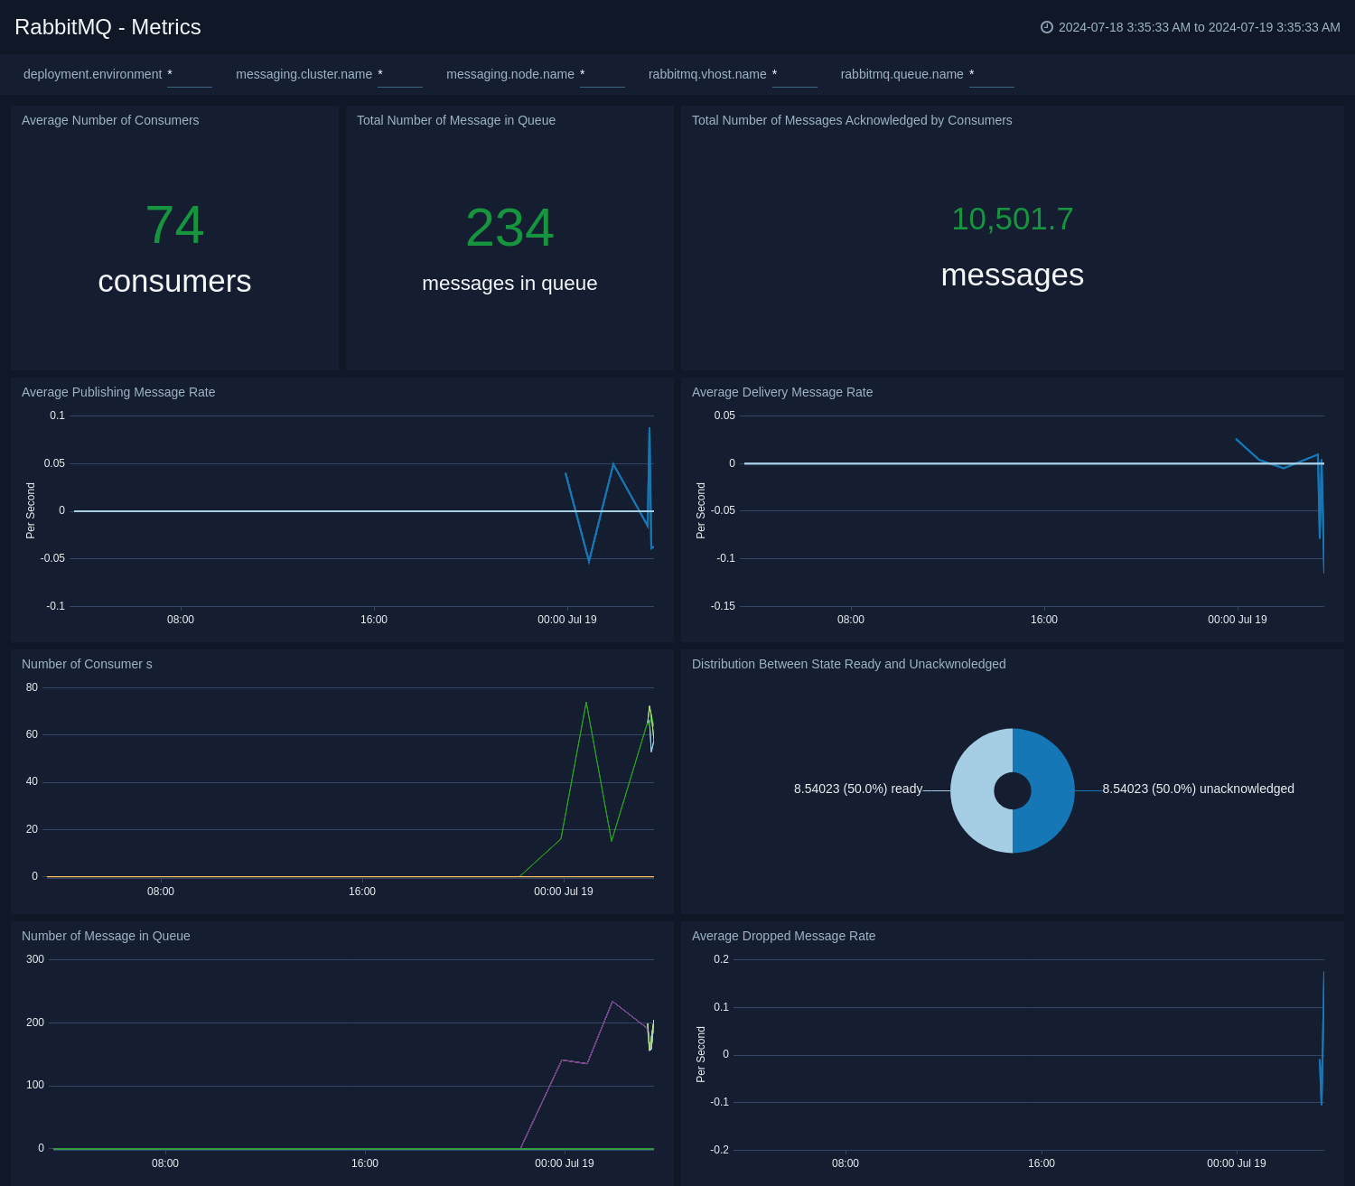Select the Average Number of Consumers panel title
Image resolution: width=1355 pixels, height=1186 pixels.
point(110,120)
